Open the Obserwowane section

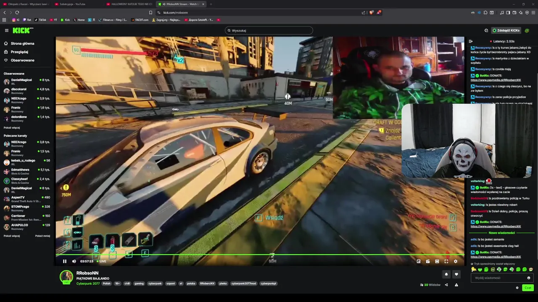pyautogui.click(x=23, y=60)
